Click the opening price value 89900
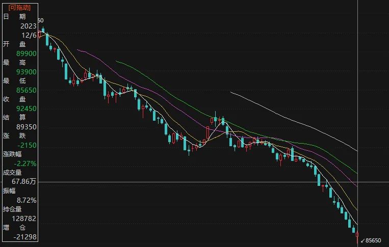 27,53
